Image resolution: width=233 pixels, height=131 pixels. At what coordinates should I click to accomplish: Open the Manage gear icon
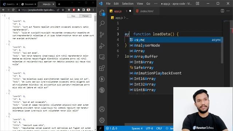point(102,120)
